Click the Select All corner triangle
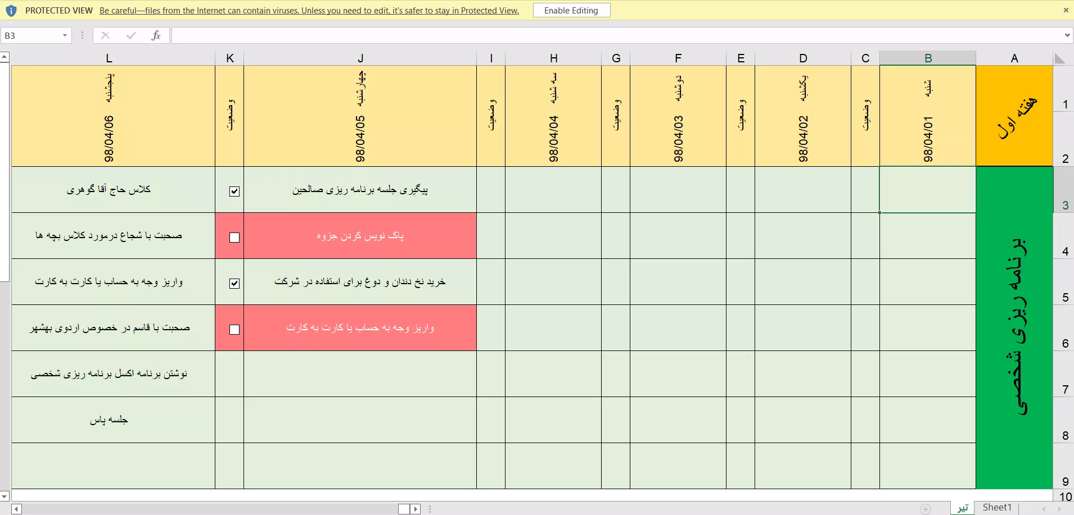Viewport: 1074px width, 515px height. click(1060, 58)
